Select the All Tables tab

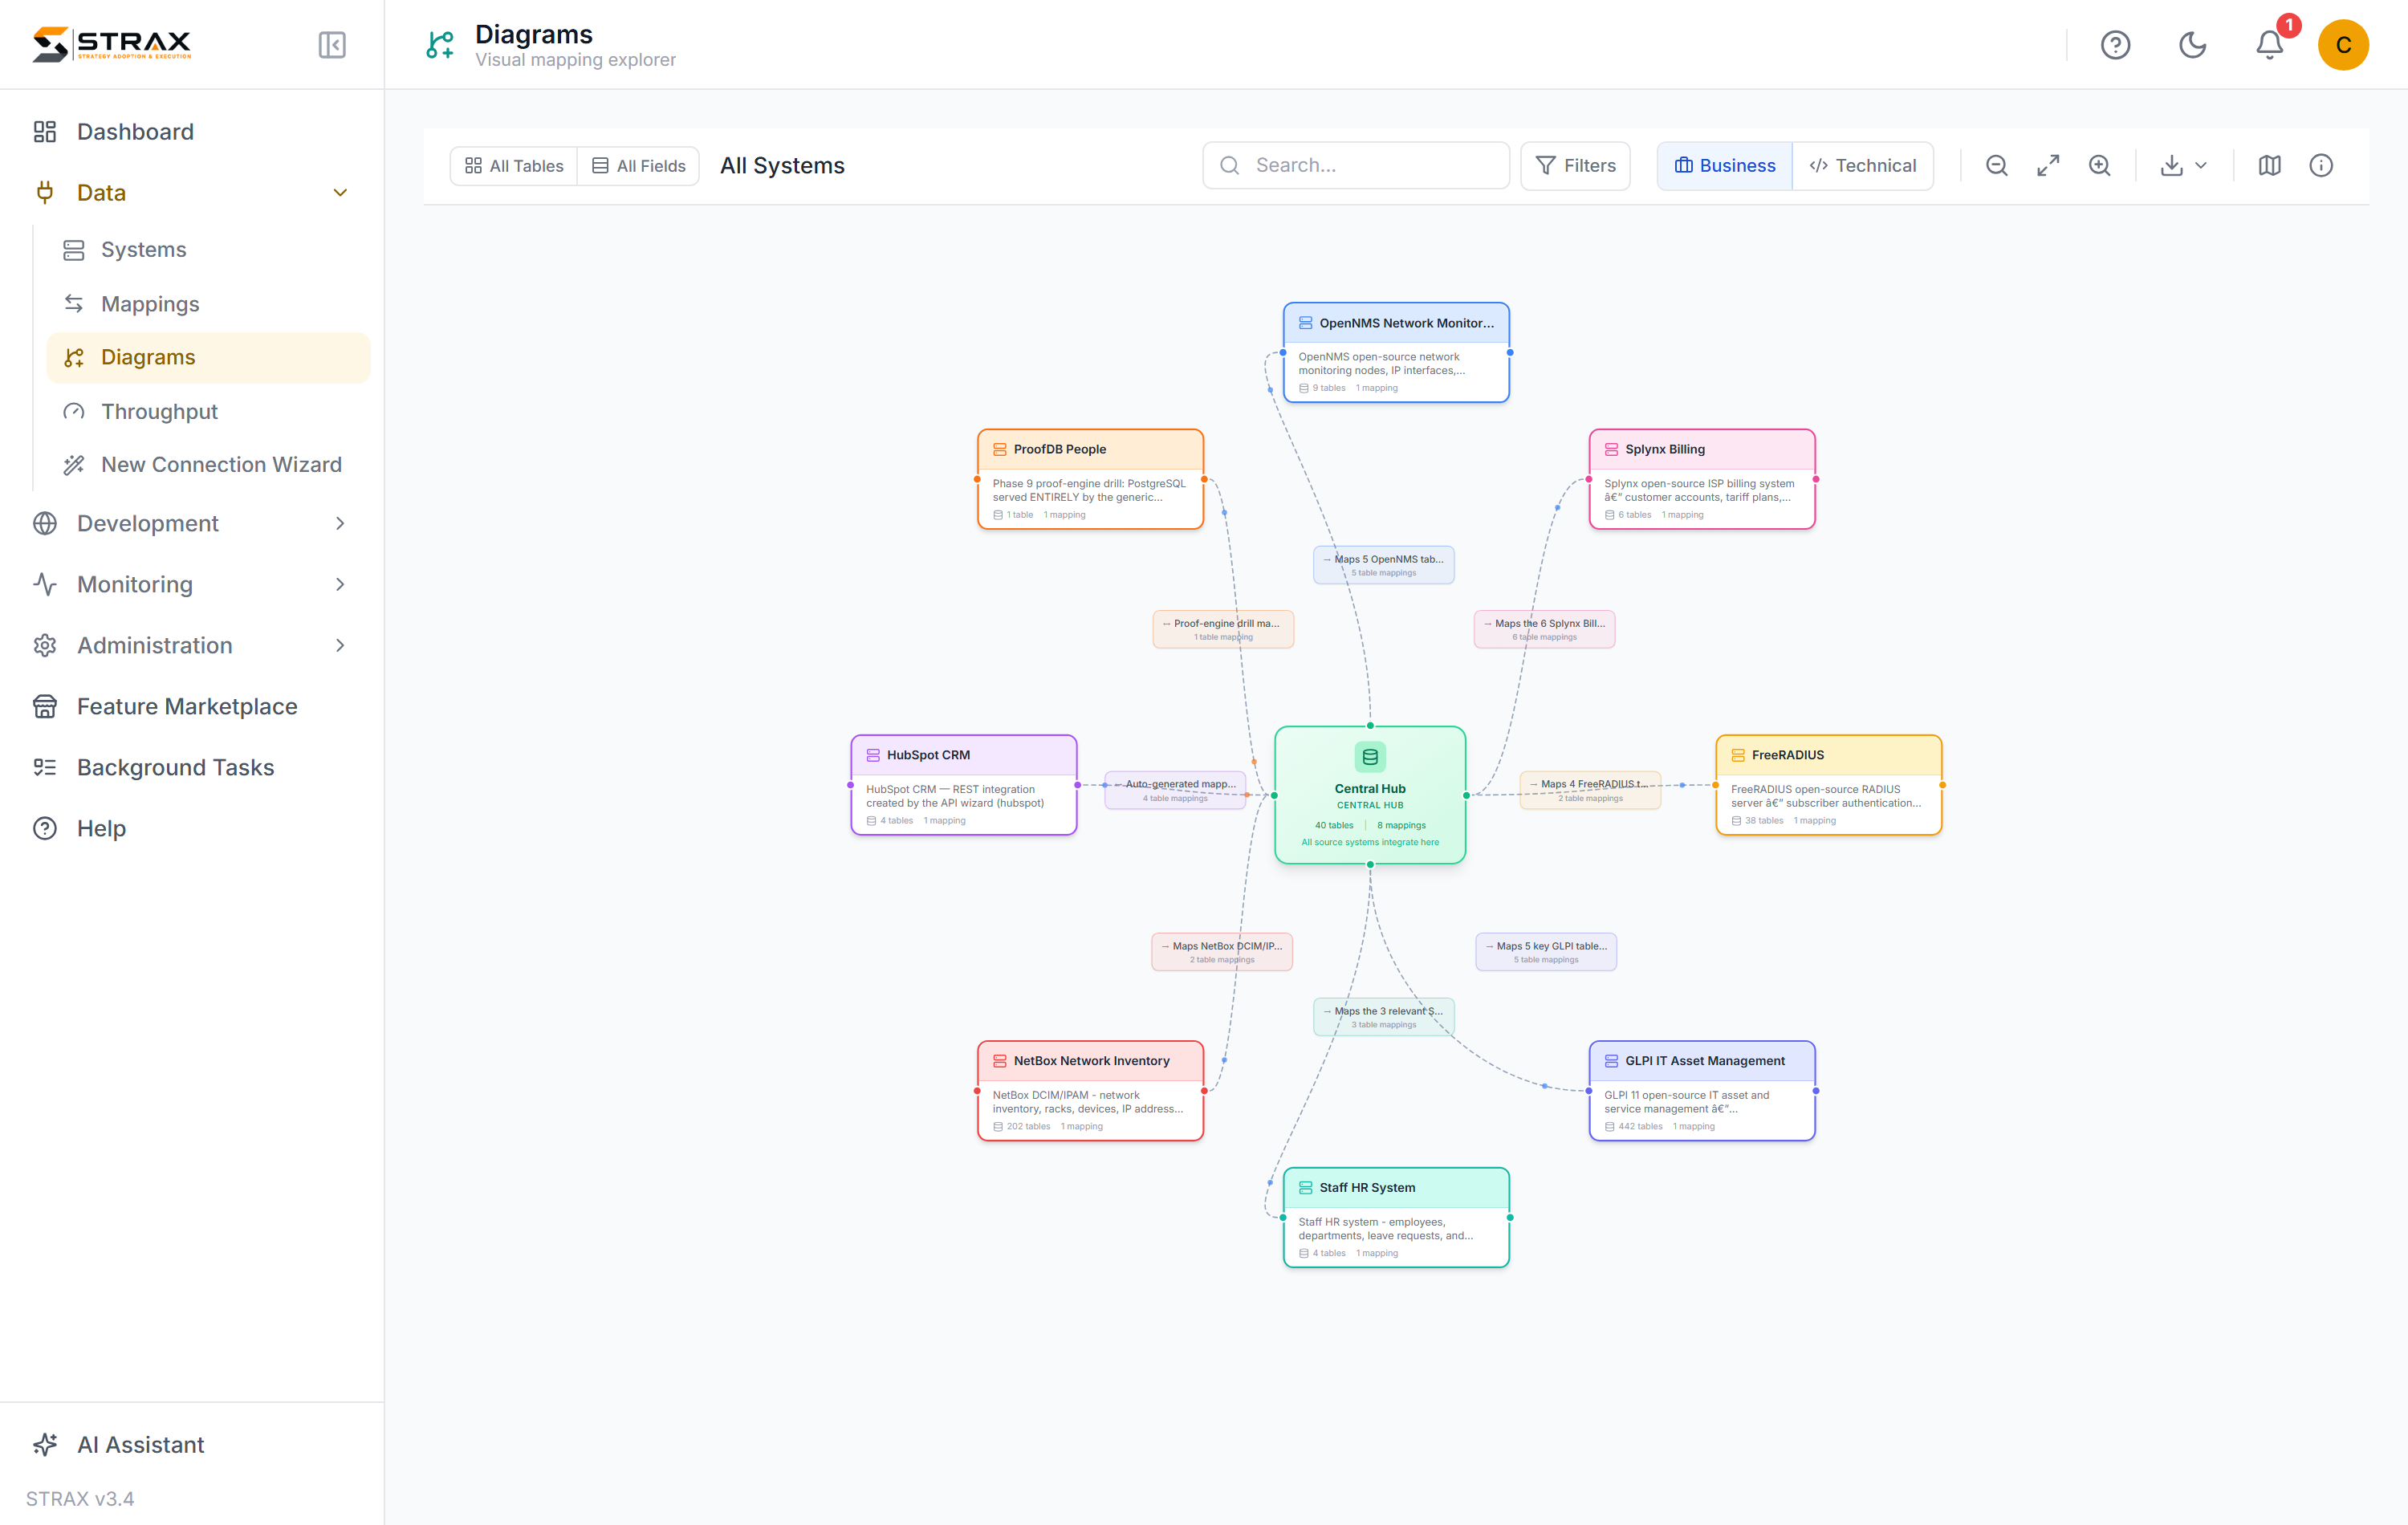tap(514, 166)
